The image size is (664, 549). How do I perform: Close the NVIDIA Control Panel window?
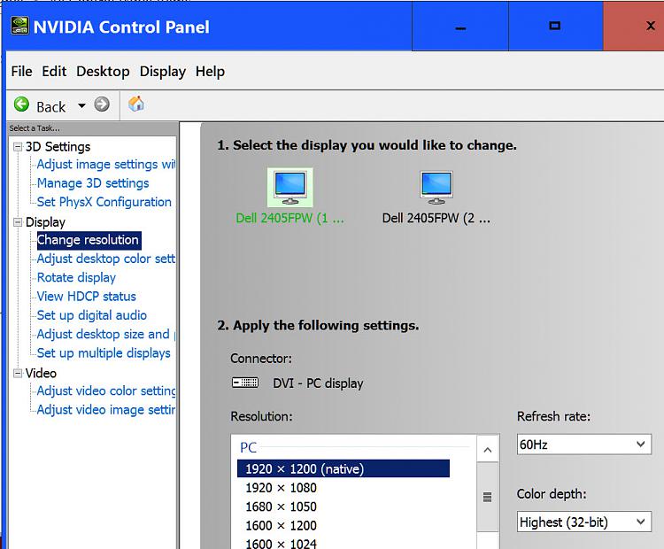pyautogui.click(x=634, y=26)
